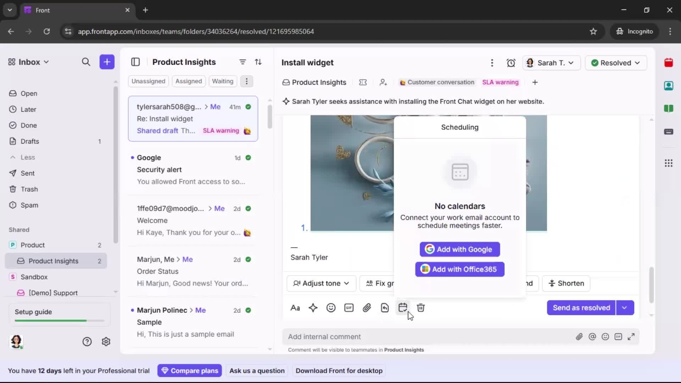The width and height of the screenshot is (681, 383).
Task: Open search with the magnifying glass icon
Action: (x=86, y=62)
